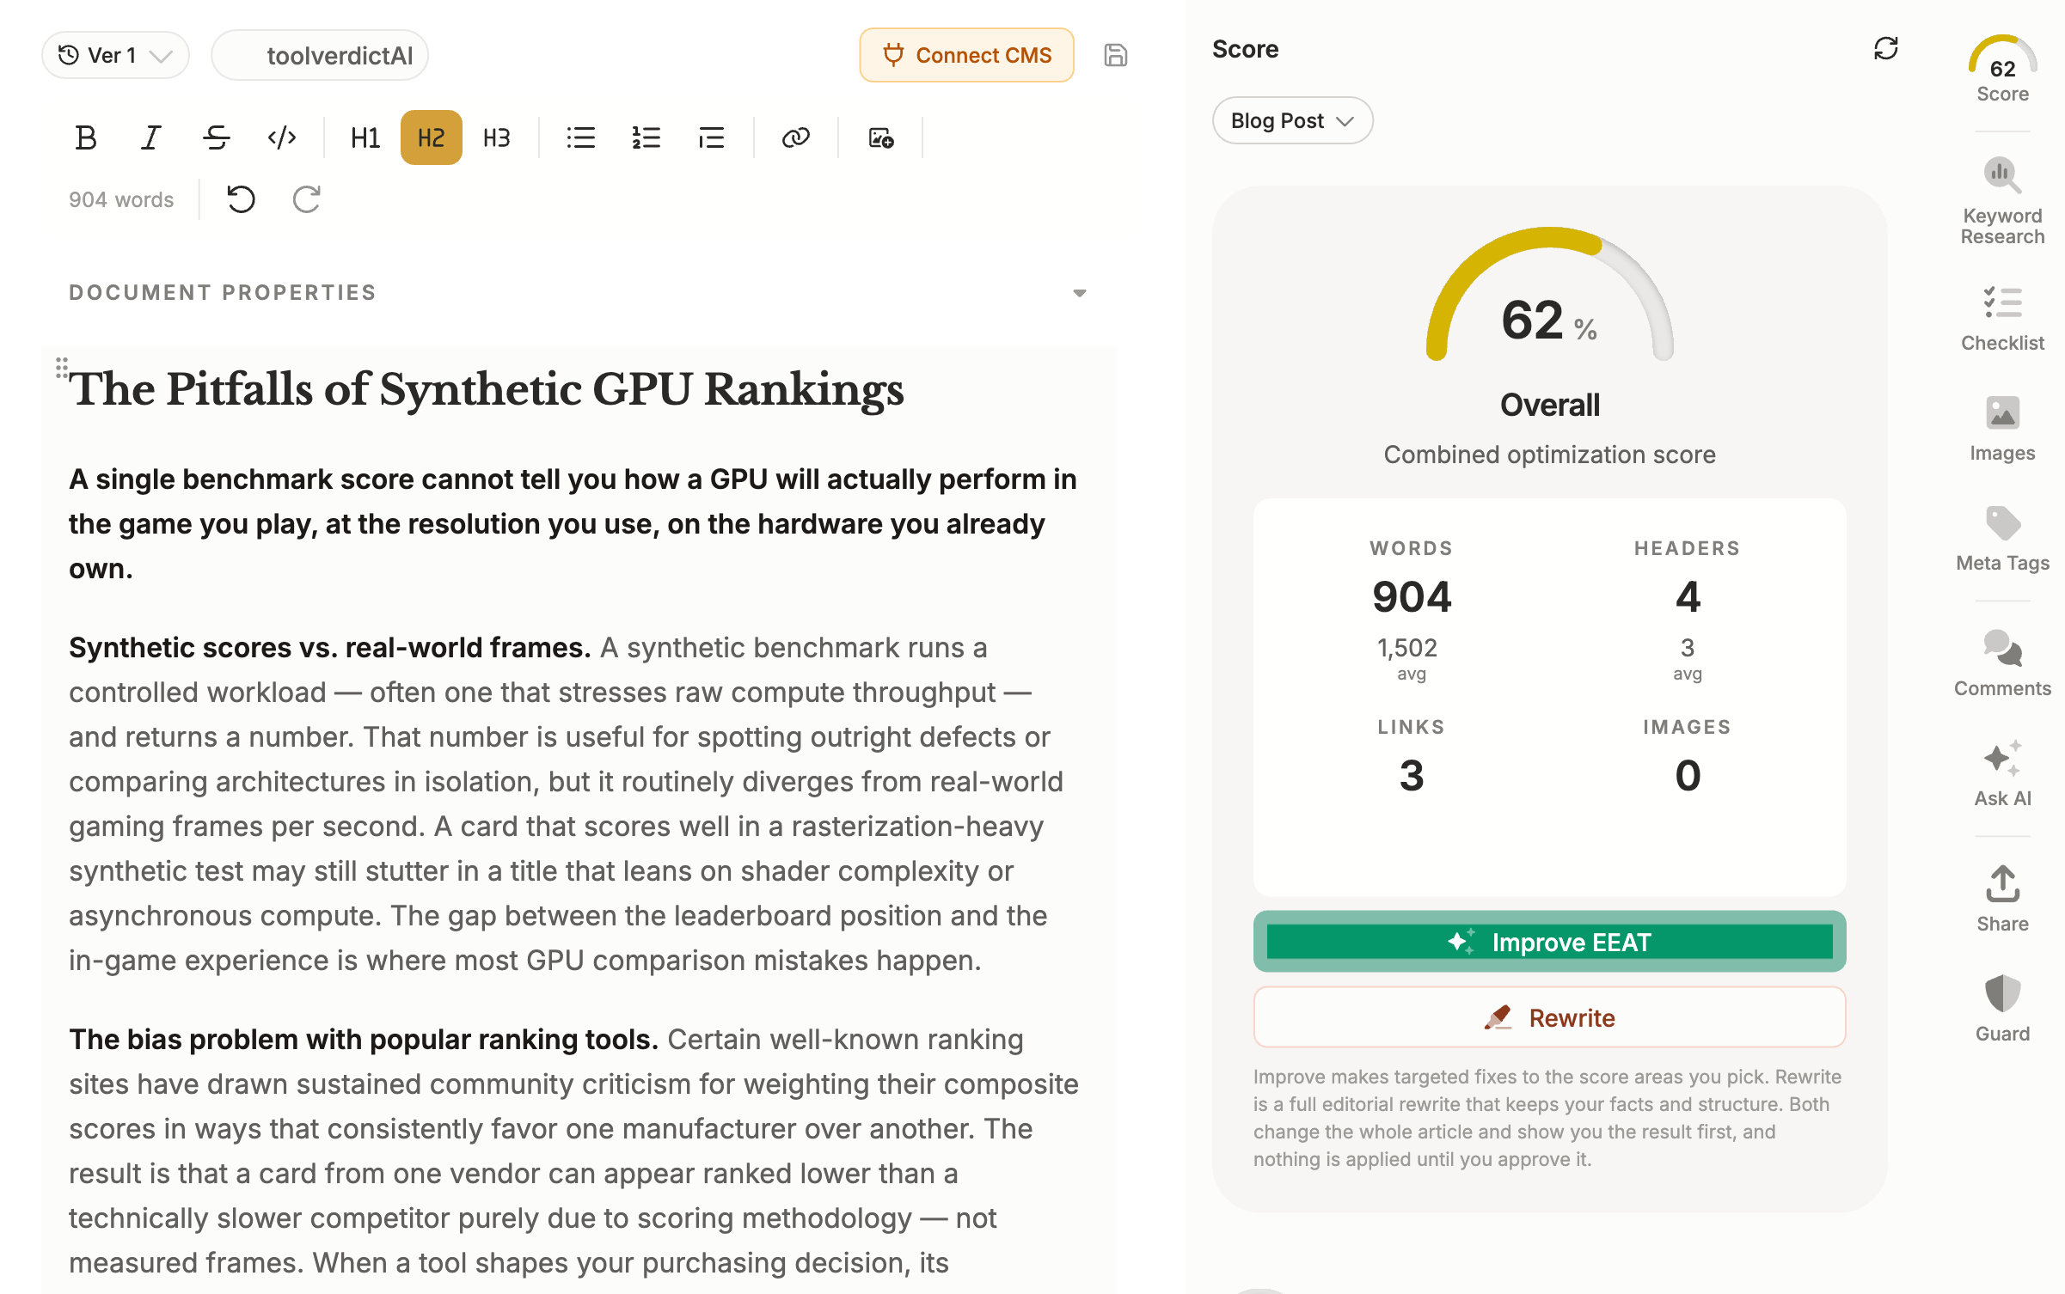
Task: Open the Checklist panel
Action: coord(2003,318)
